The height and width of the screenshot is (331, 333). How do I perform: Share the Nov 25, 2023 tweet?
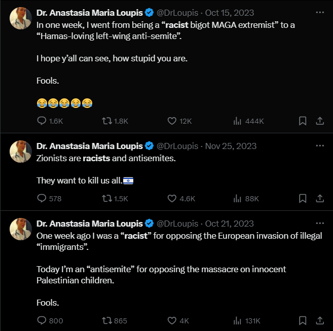pyautogui.click(x=320, y=199)
